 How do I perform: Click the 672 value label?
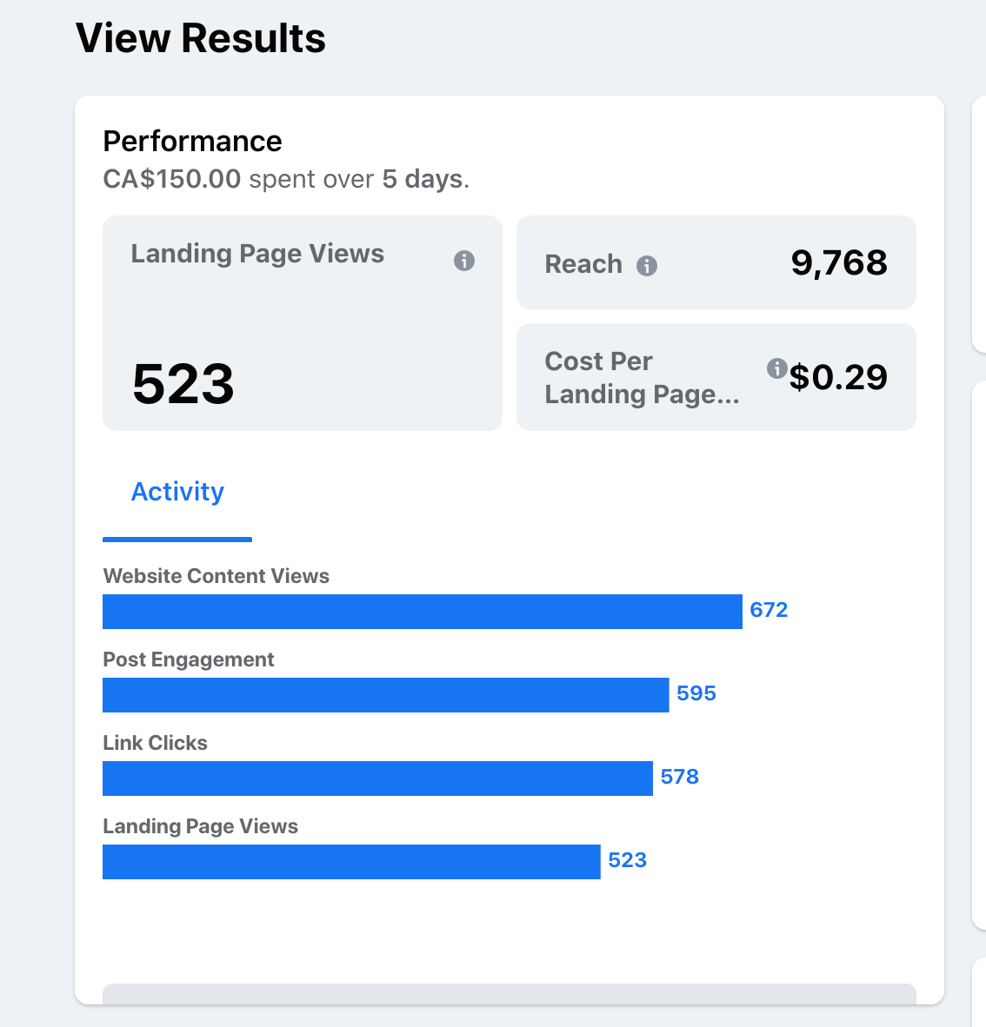(x=769, y=610)
